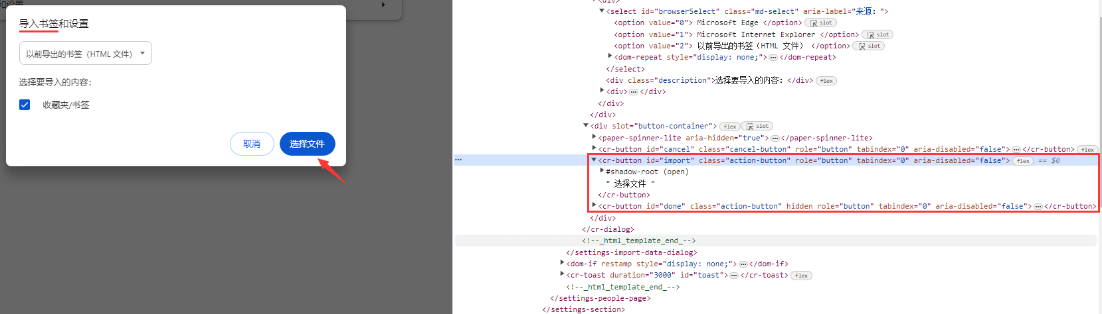This screenshot has width=1102, height=314.
Task: Select the div class="description" row
Action: (x=709, y=80)
